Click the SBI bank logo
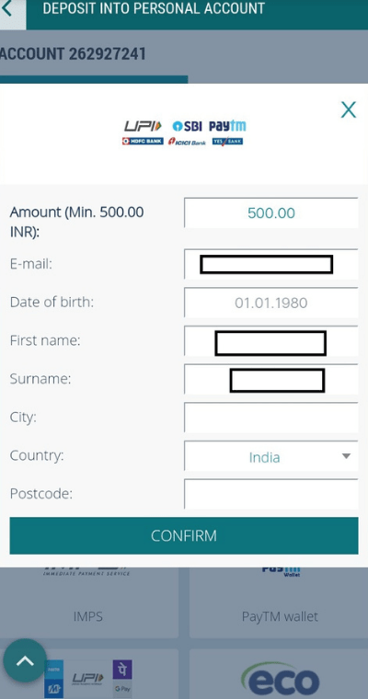This screenshot has height=699, width=368. [188, 126]
